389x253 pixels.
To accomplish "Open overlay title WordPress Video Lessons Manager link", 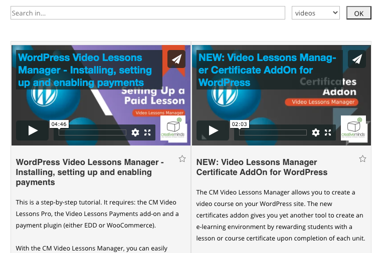I will click(85, 70).
